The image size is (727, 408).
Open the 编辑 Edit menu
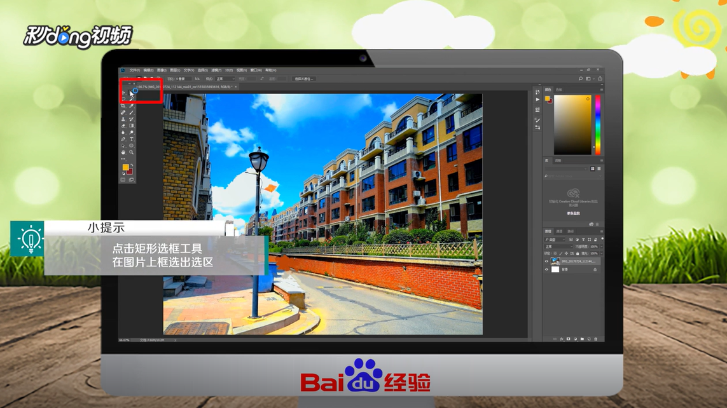click(x=148, y=71)
